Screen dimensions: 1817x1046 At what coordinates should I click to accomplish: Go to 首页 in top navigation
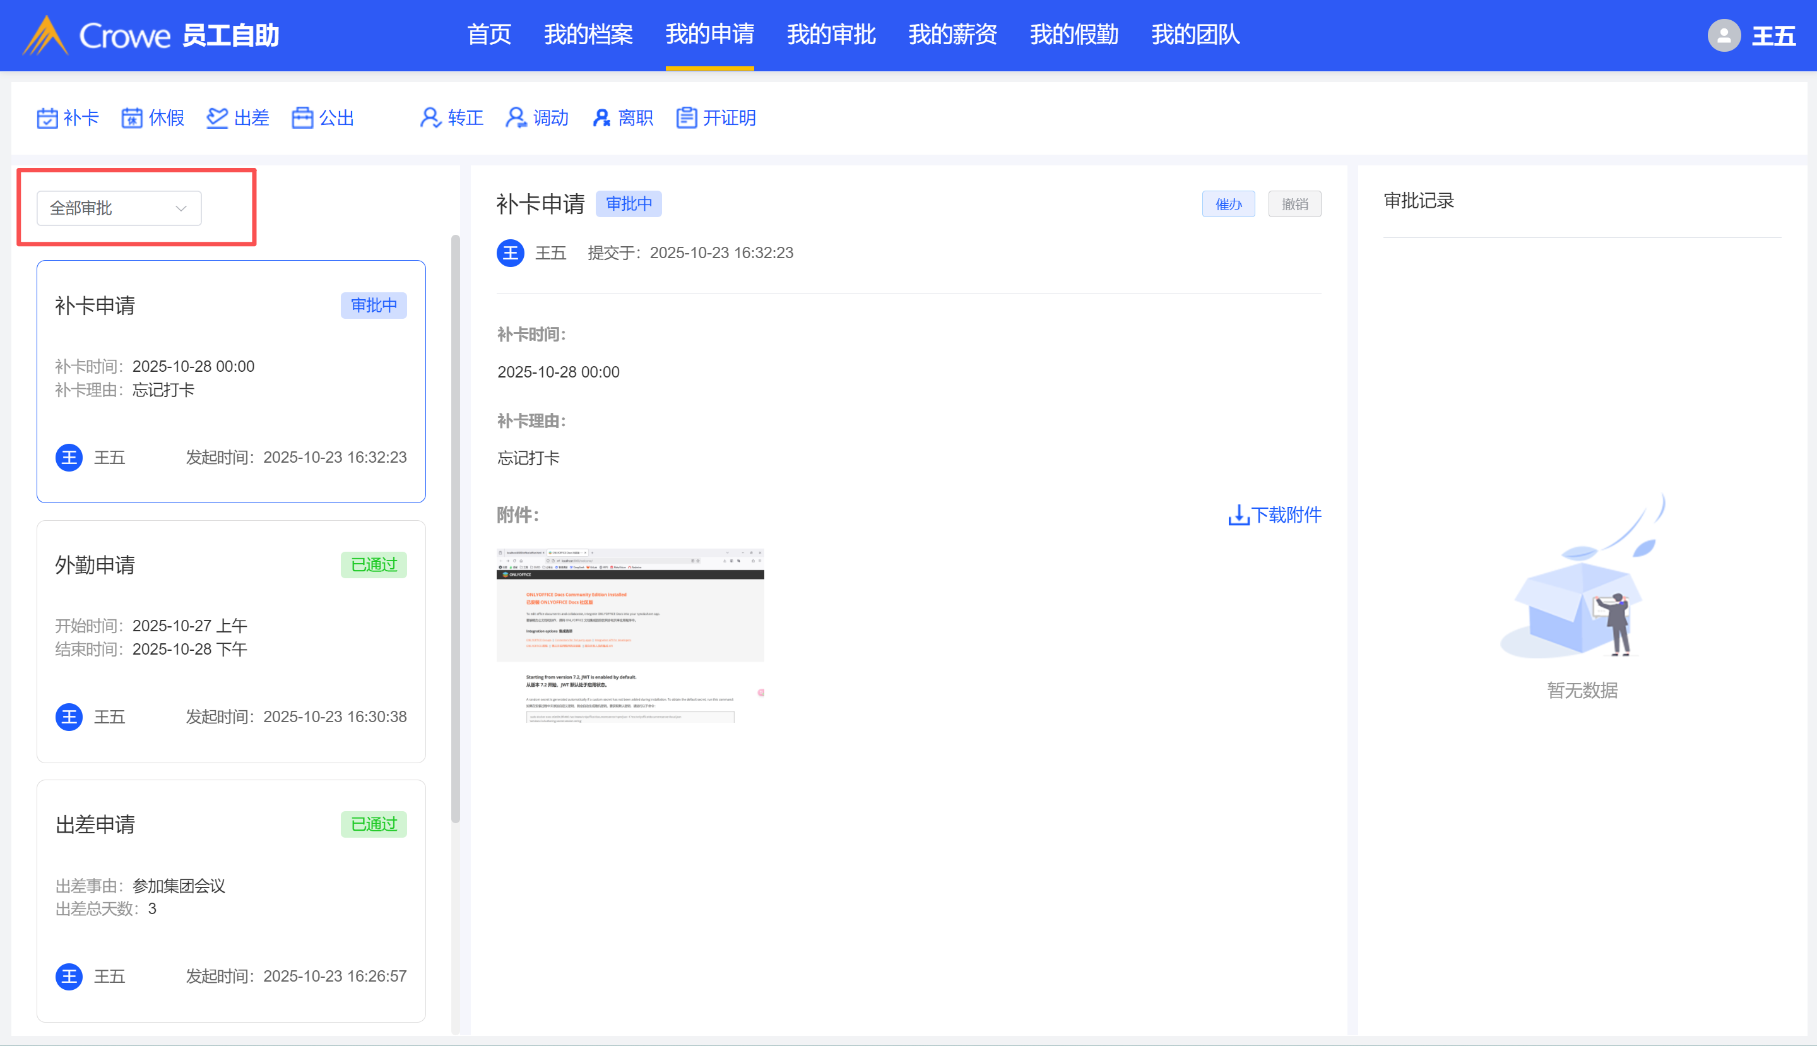489,35
